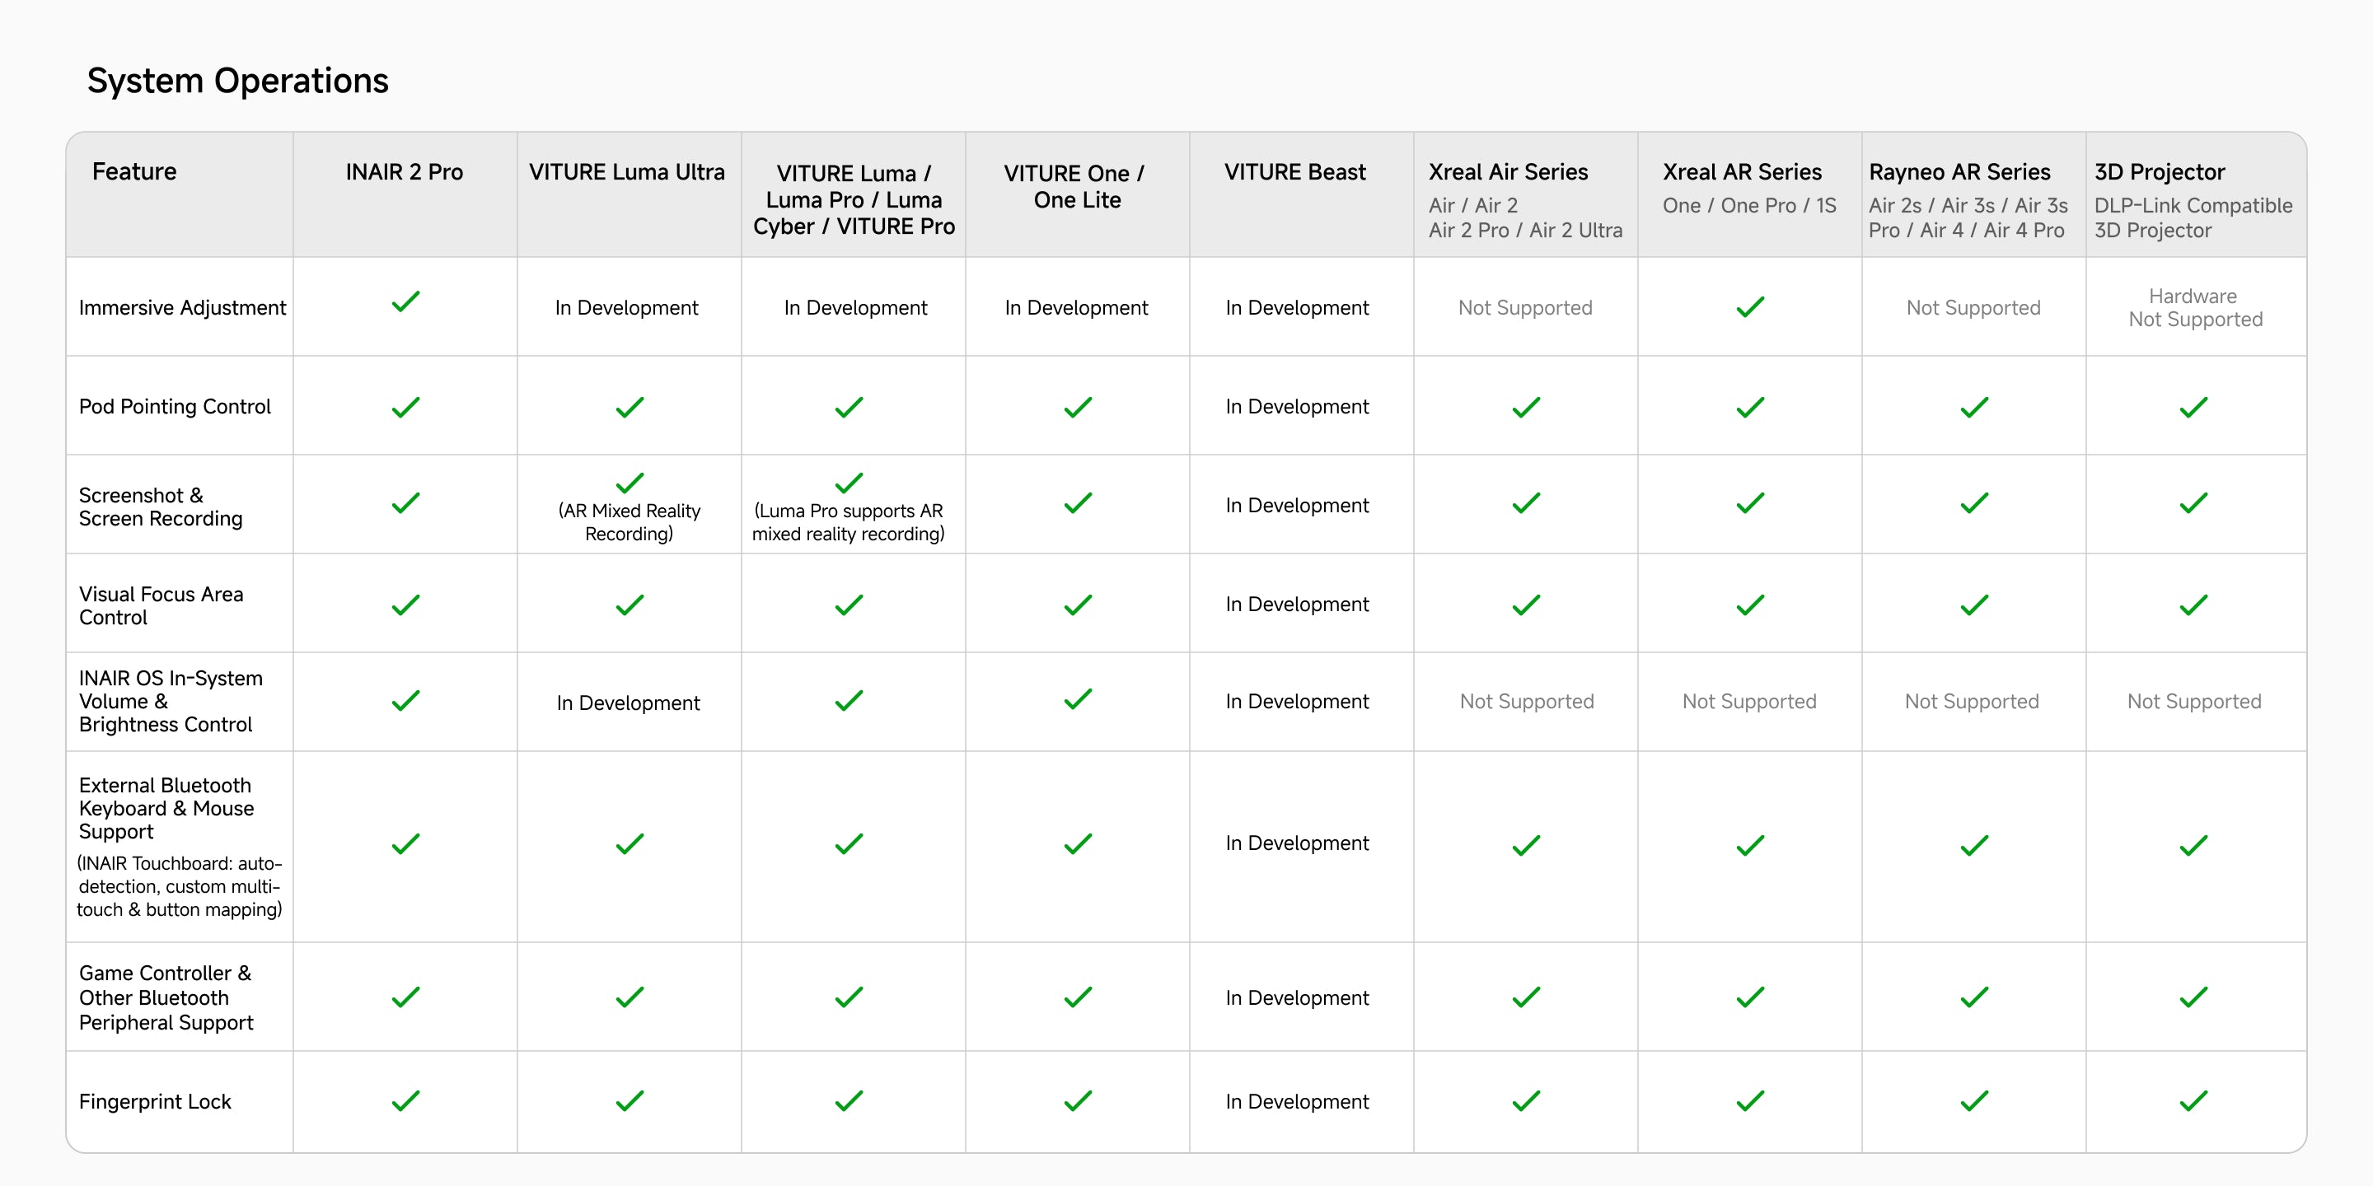Select the 'Rayneo AR Series' column header
2373x1186 pixels.
[x=1959, y=172]
